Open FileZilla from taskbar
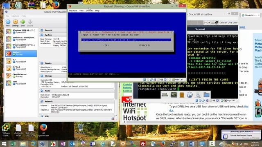This screenshot has width=262, height=147. (x=143, y=144)
